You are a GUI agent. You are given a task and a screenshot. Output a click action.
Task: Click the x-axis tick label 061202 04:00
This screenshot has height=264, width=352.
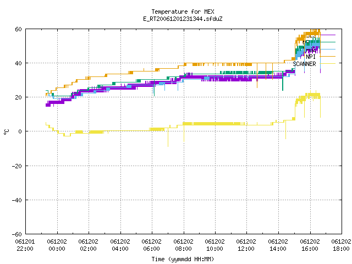pos(120,245)
